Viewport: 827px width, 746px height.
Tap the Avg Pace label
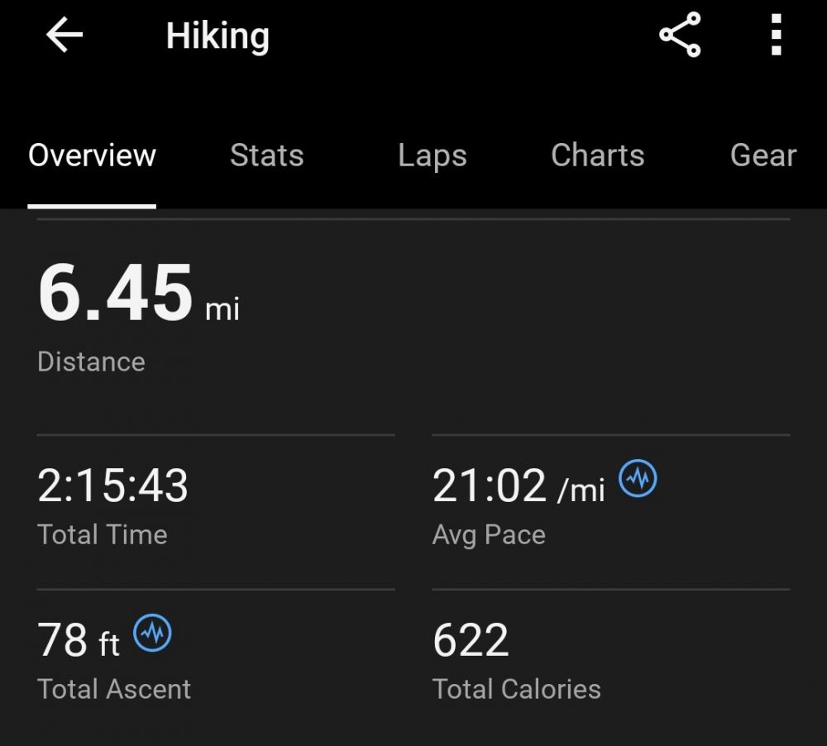tap(489, 534)
